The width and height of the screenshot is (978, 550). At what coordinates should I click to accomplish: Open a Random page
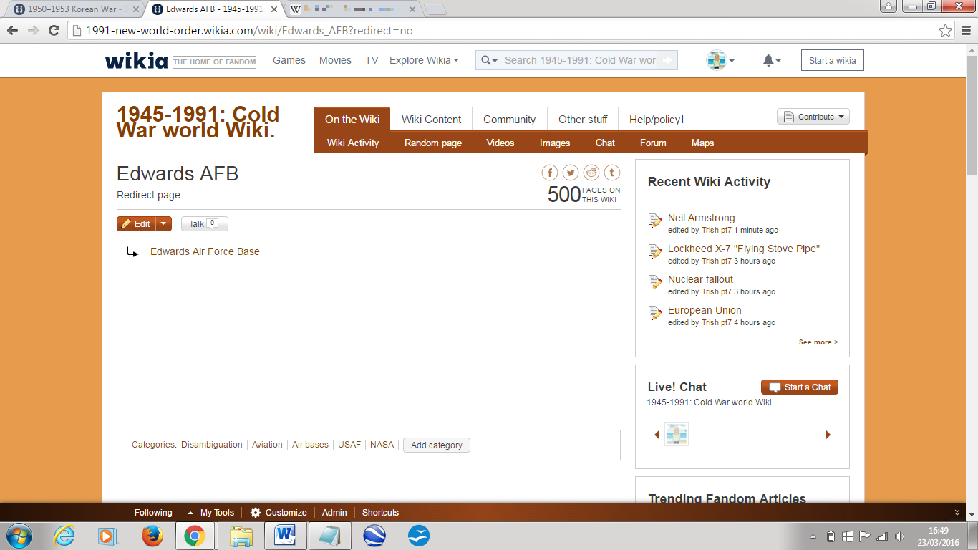point(433,143)
